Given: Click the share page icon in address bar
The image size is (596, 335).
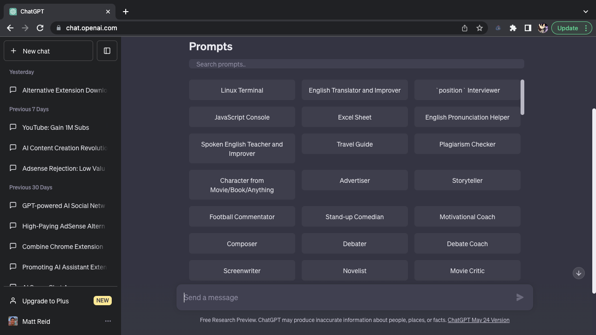Looking at the screenshot, I should (x=465, y=28).
